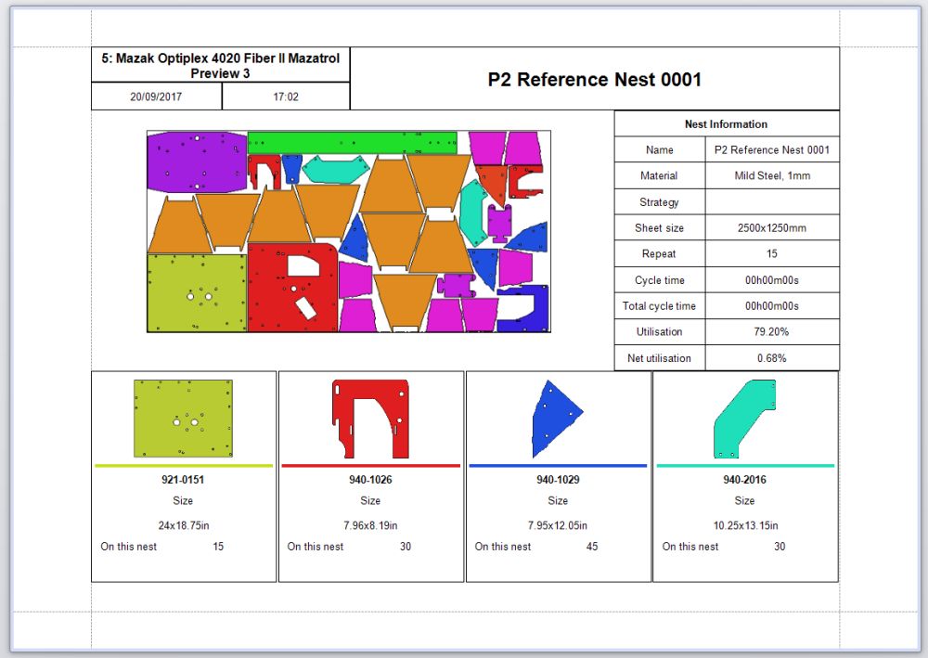Select the date 20/09/2017 cell
Viewport: 928px width, 658px height.
157,97
